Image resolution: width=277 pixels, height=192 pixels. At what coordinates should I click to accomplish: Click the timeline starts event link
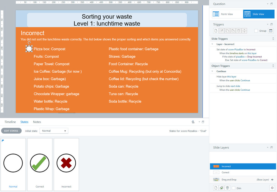237,53
